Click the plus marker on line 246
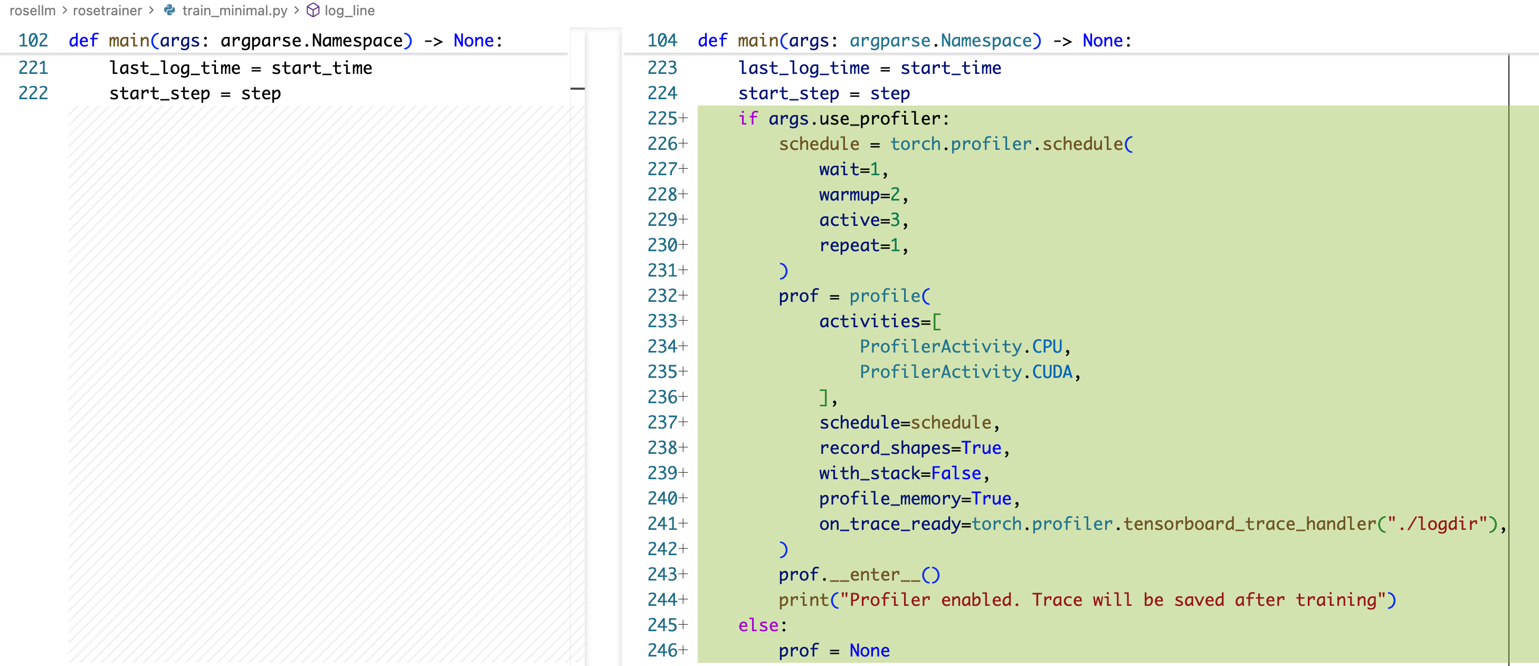The height and width of the screenshot is (666, 1539). pyautogui.click(x=683, y=650)
